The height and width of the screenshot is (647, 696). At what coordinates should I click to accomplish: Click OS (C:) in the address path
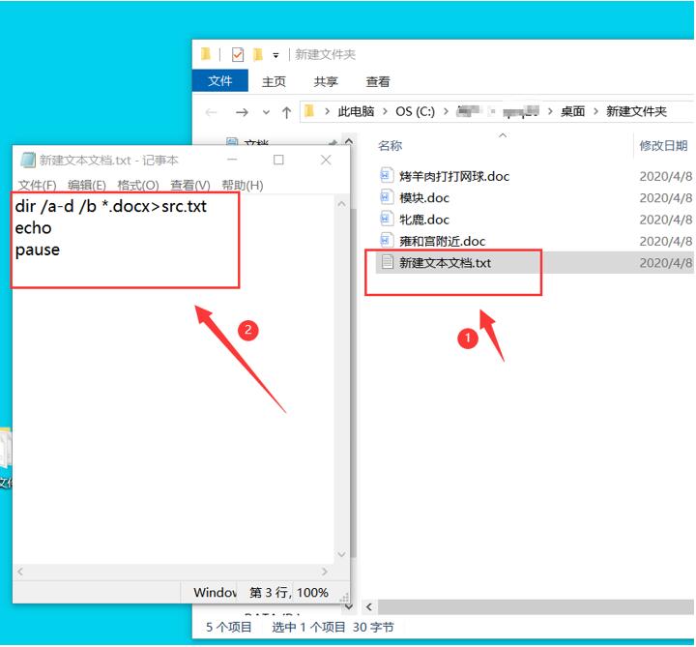[x=415, y=111]
